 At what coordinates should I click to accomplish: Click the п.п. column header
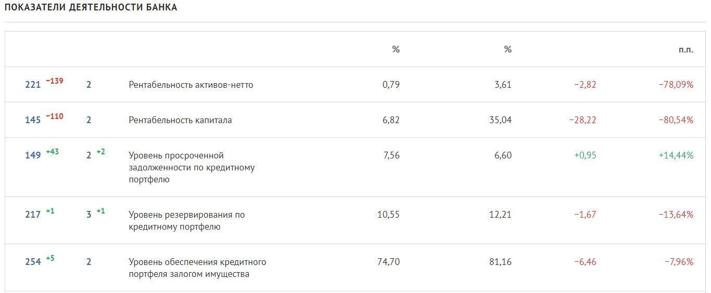click(686, 49)
